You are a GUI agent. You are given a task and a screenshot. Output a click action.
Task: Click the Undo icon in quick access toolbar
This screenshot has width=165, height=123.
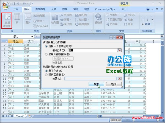tap(18, 4)
